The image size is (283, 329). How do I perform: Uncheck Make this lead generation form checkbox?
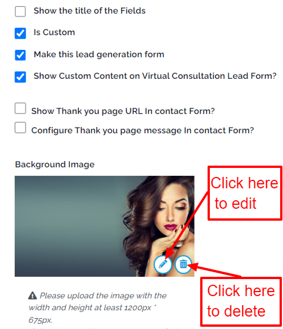[20, 55]
